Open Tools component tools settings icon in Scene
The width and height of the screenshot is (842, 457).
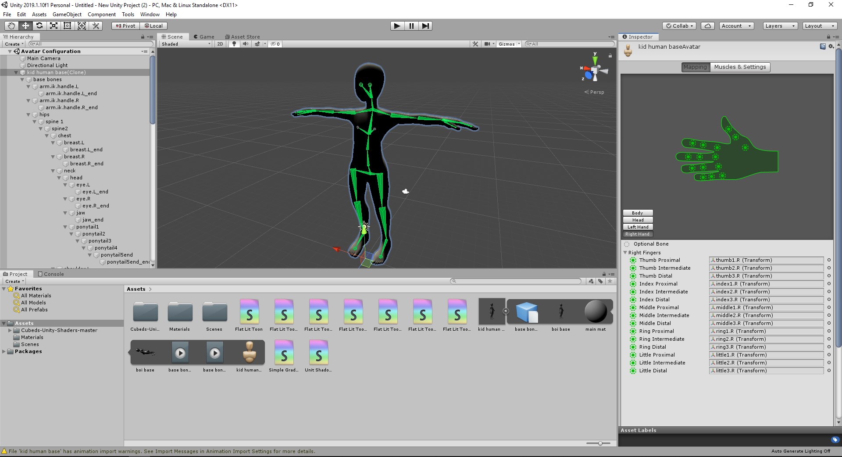(475, 44)
